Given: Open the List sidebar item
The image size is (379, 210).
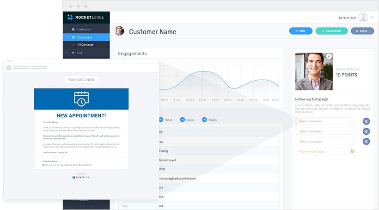Looking at the screenshot, I should click(x=79, y=53).
